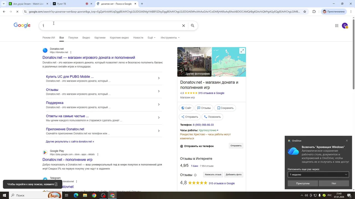Open the Donatov.net - пополнение игр link

67,159
